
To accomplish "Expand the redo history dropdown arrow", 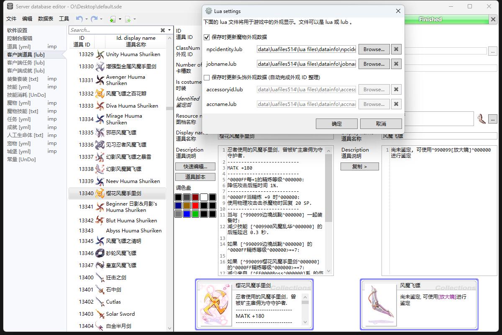I will click(x=102, y=19).
